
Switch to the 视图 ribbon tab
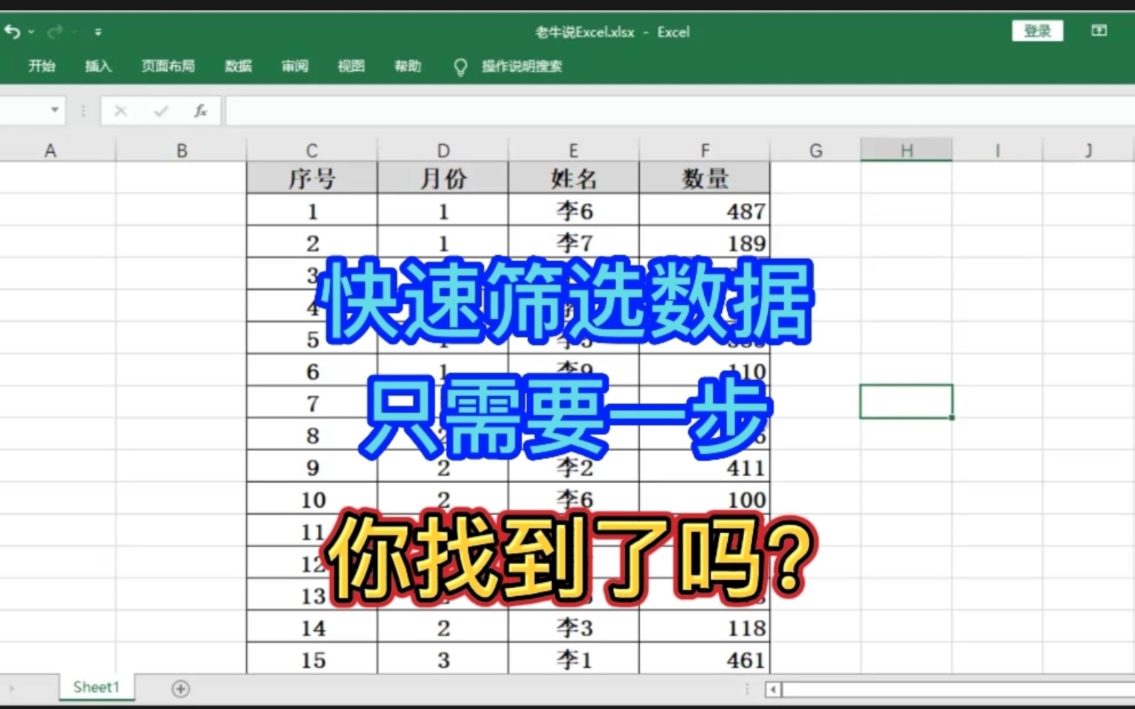point(350,66)
